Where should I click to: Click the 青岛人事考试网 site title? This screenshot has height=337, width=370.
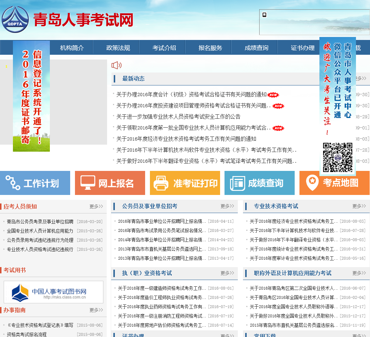coord(83,20)
